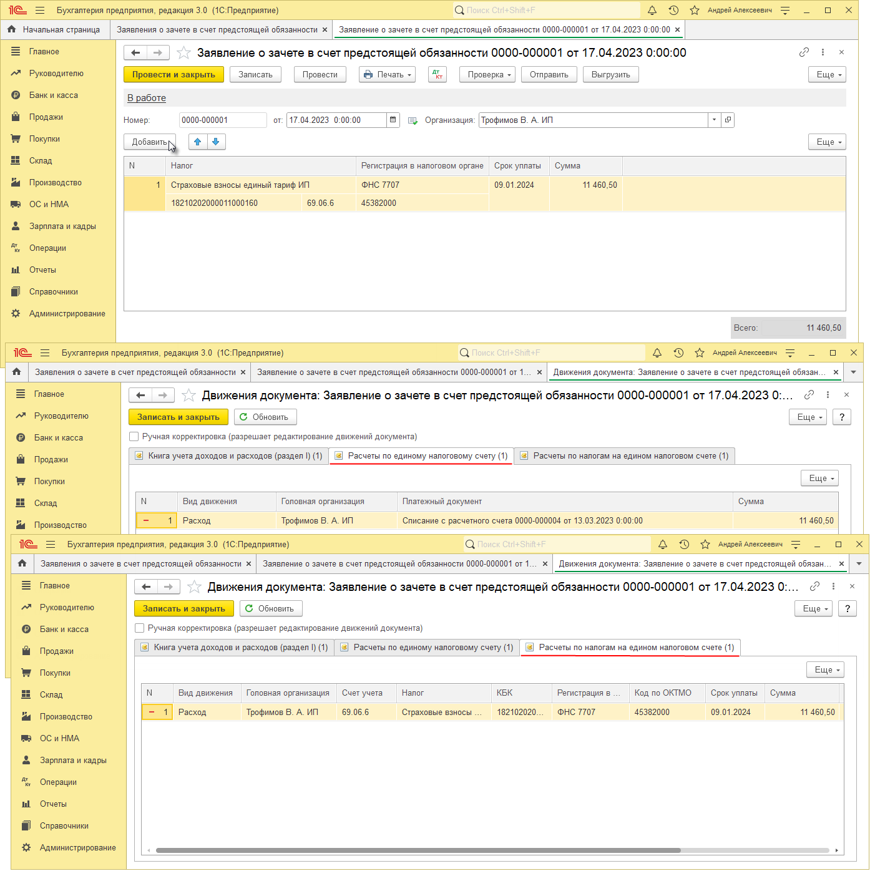Move the row up with the blue arrow

198,142
